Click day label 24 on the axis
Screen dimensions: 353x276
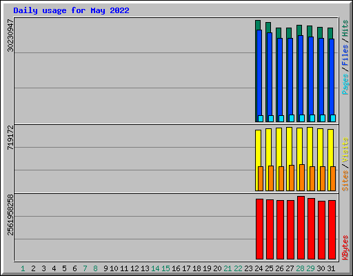259,268
